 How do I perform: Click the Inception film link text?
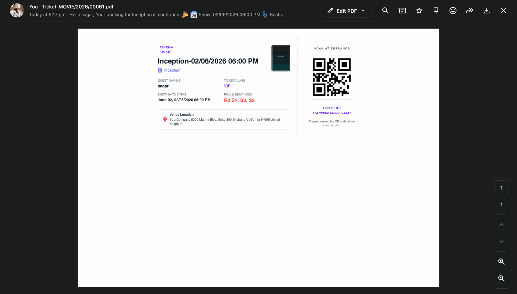tap(172, 70)
